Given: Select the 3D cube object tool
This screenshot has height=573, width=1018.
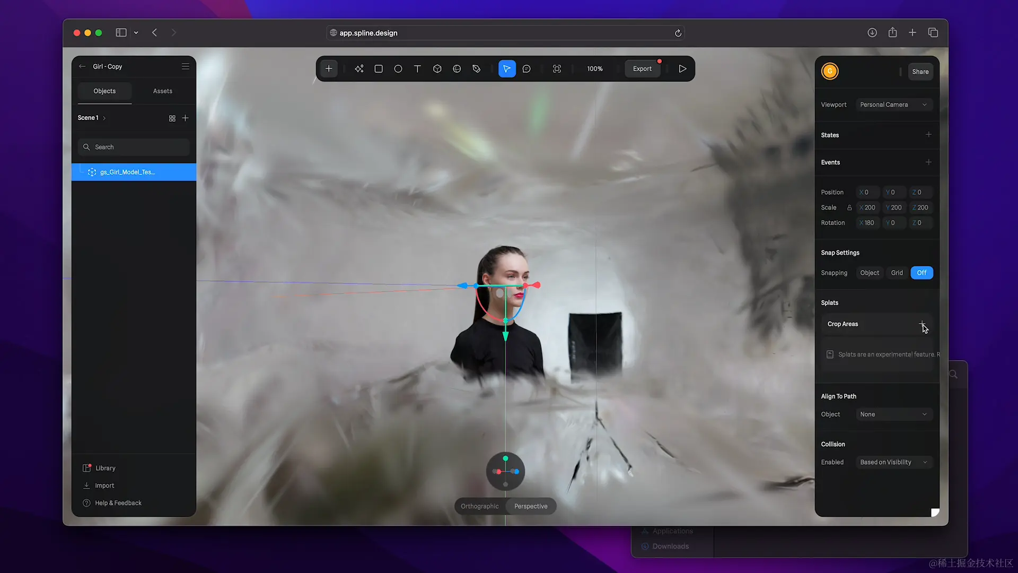Looking at the screenshot, I should tap(437, 69).
